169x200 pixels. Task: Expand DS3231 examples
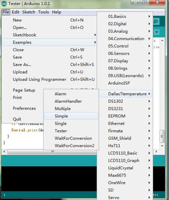[125, 109]
